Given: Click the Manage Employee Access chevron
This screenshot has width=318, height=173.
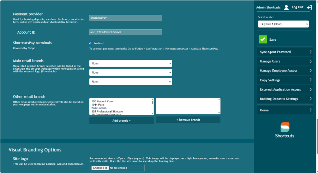Looking at the screenshot, I should coord(311,70).
